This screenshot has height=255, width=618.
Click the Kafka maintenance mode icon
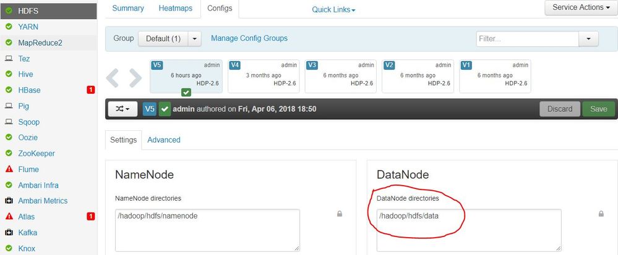[x=9, y=233]
